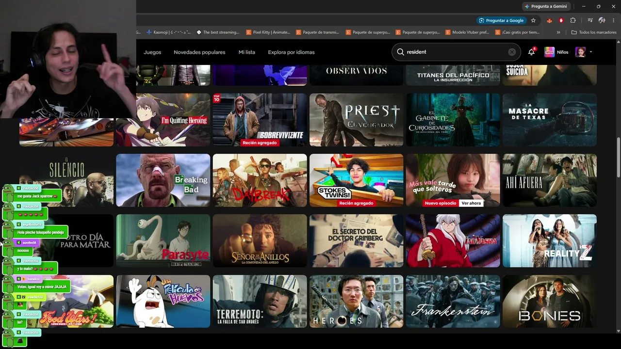Viewport: 621px width, 349px height.
Task: Expand the account profile dropdown arrow
Action: click(x=590, y=52)
